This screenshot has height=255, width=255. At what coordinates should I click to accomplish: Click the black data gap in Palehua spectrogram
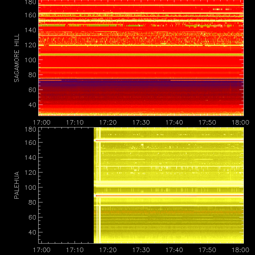(x=66, y=185)
